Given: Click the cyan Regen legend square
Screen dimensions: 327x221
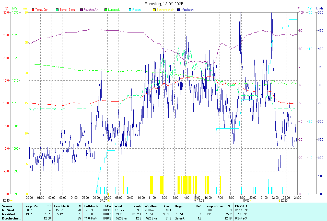Looking at the screenshot, I should point(130,10).
